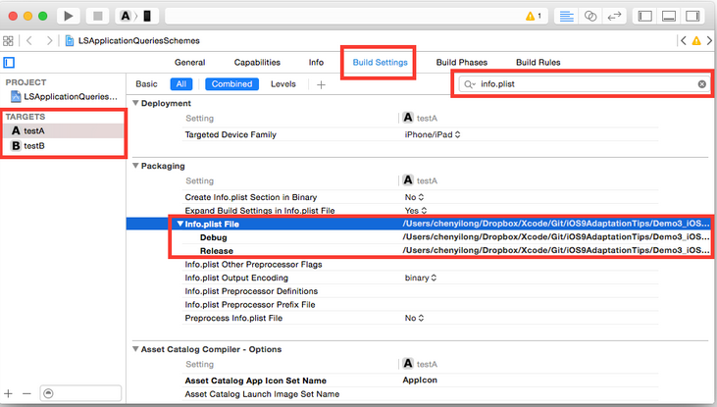
Task: Open the Assistant editor view
Action: [x=590, y=16]
